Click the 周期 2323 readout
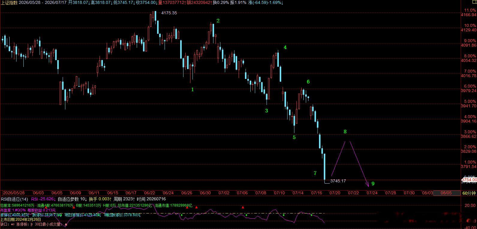The width and height of the screenshot is (477, 229). 124,199
